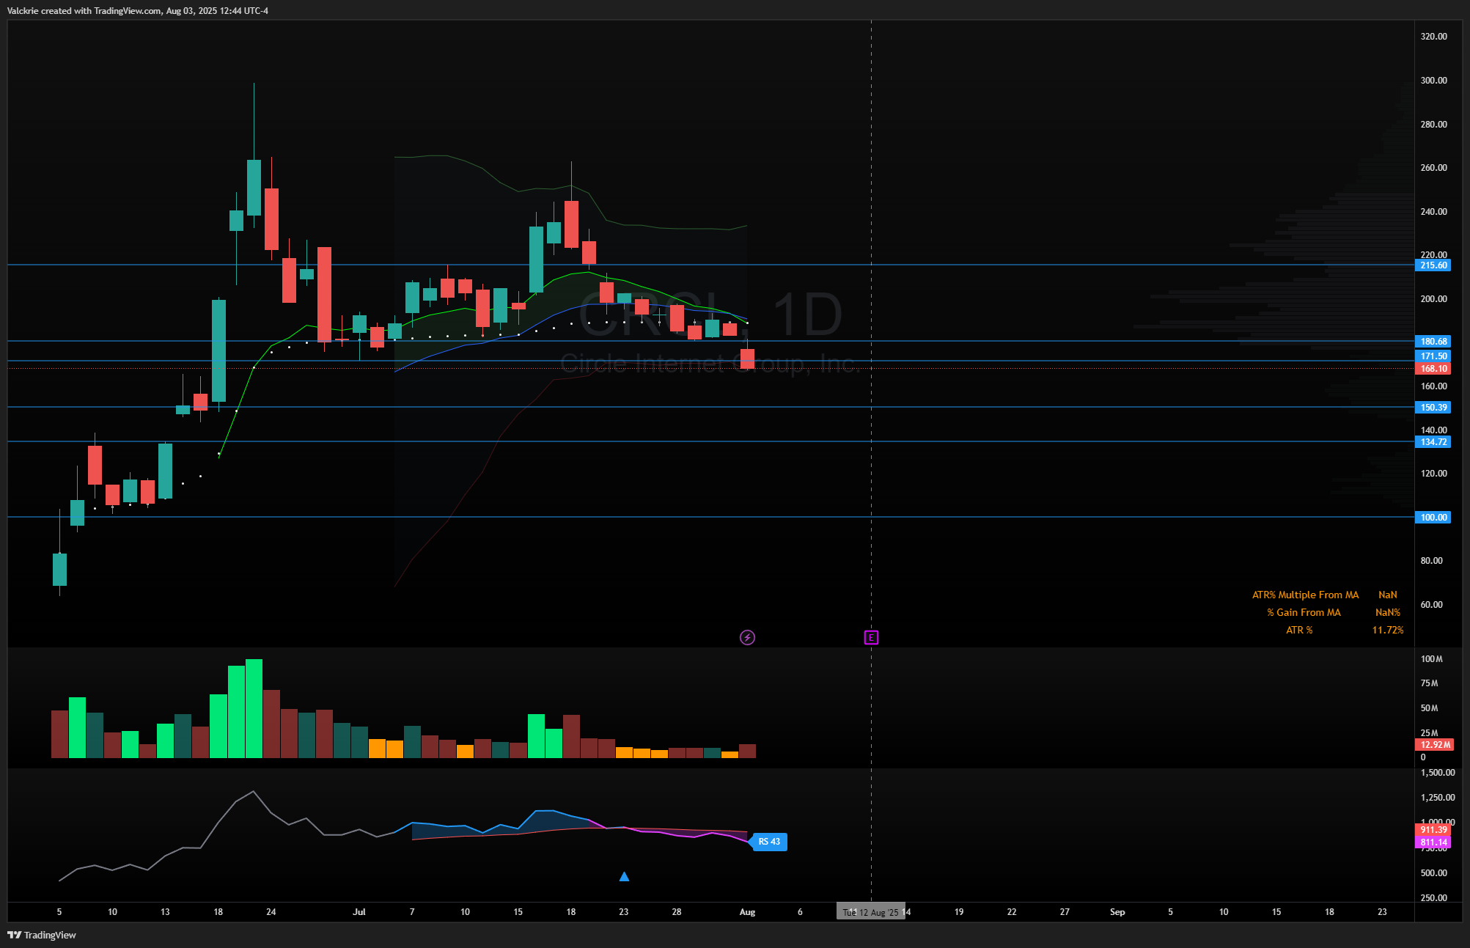Select the 215.60 horizontal line price label
Image resolution: width=1470 pixels, height=948 pixels.
pos(1433,265)
